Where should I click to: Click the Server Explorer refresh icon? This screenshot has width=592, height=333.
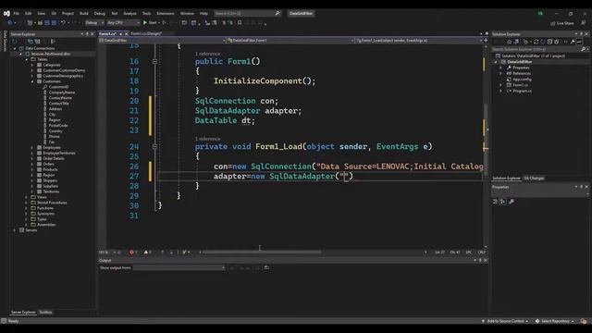15,41
